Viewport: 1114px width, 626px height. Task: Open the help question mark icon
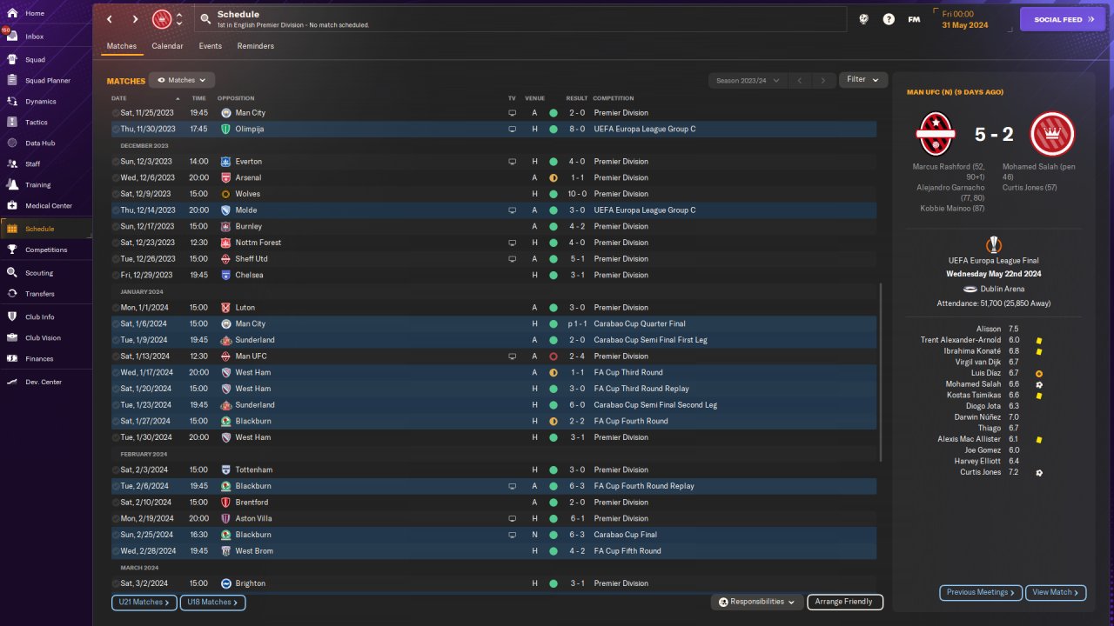(x=889, y=19)
